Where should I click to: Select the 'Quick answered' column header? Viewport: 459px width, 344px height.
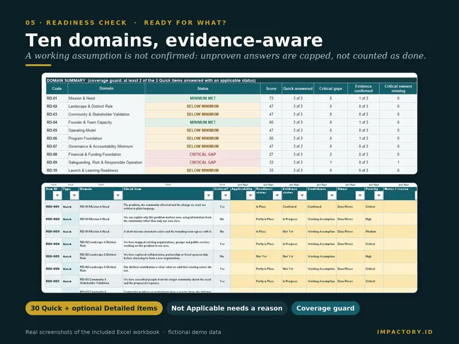pyautogui.click(x=298, y=89)
